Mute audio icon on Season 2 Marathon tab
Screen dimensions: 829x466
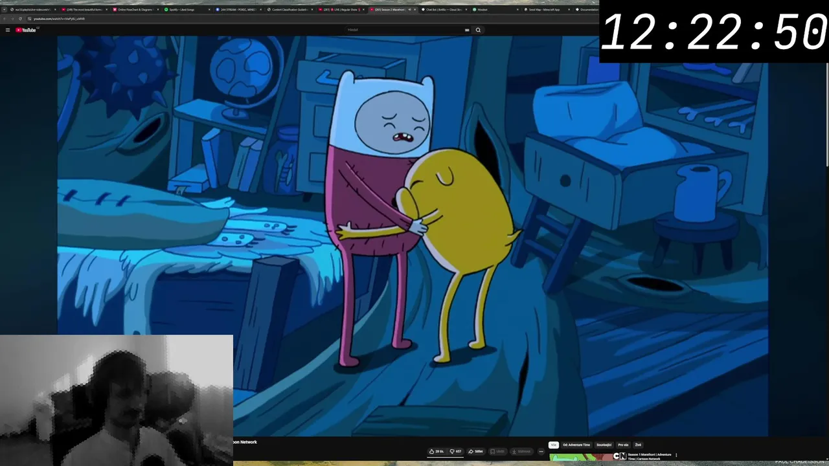[409, 10]
